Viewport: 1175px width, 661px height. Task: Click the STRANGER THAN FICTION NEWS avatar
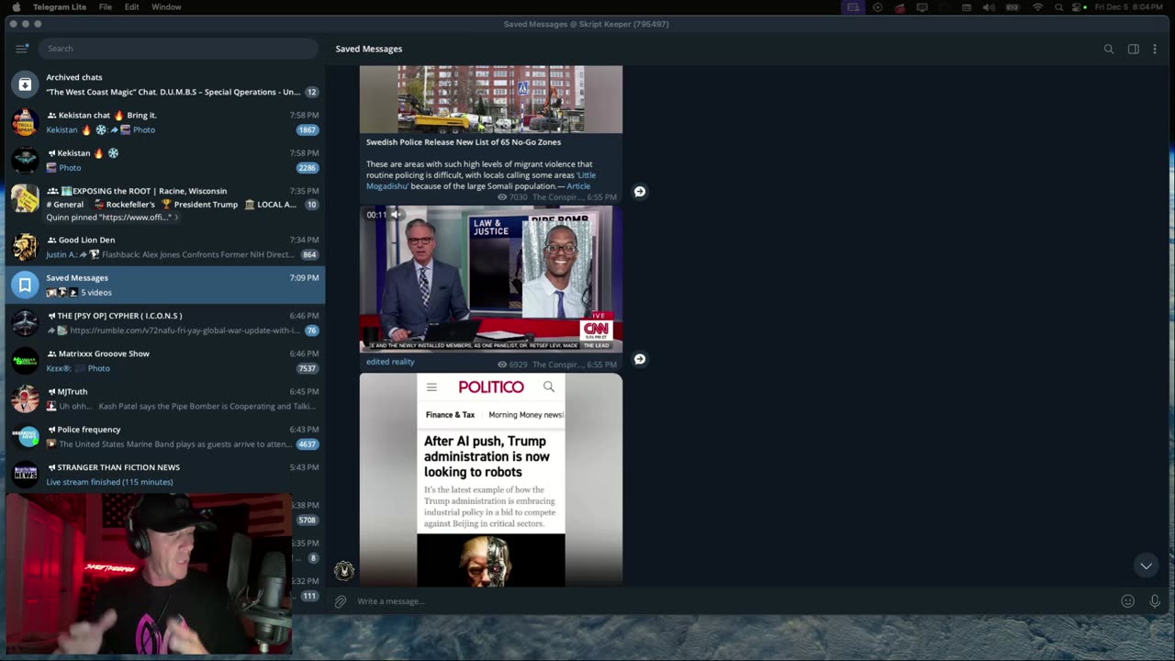coord(25,475)
